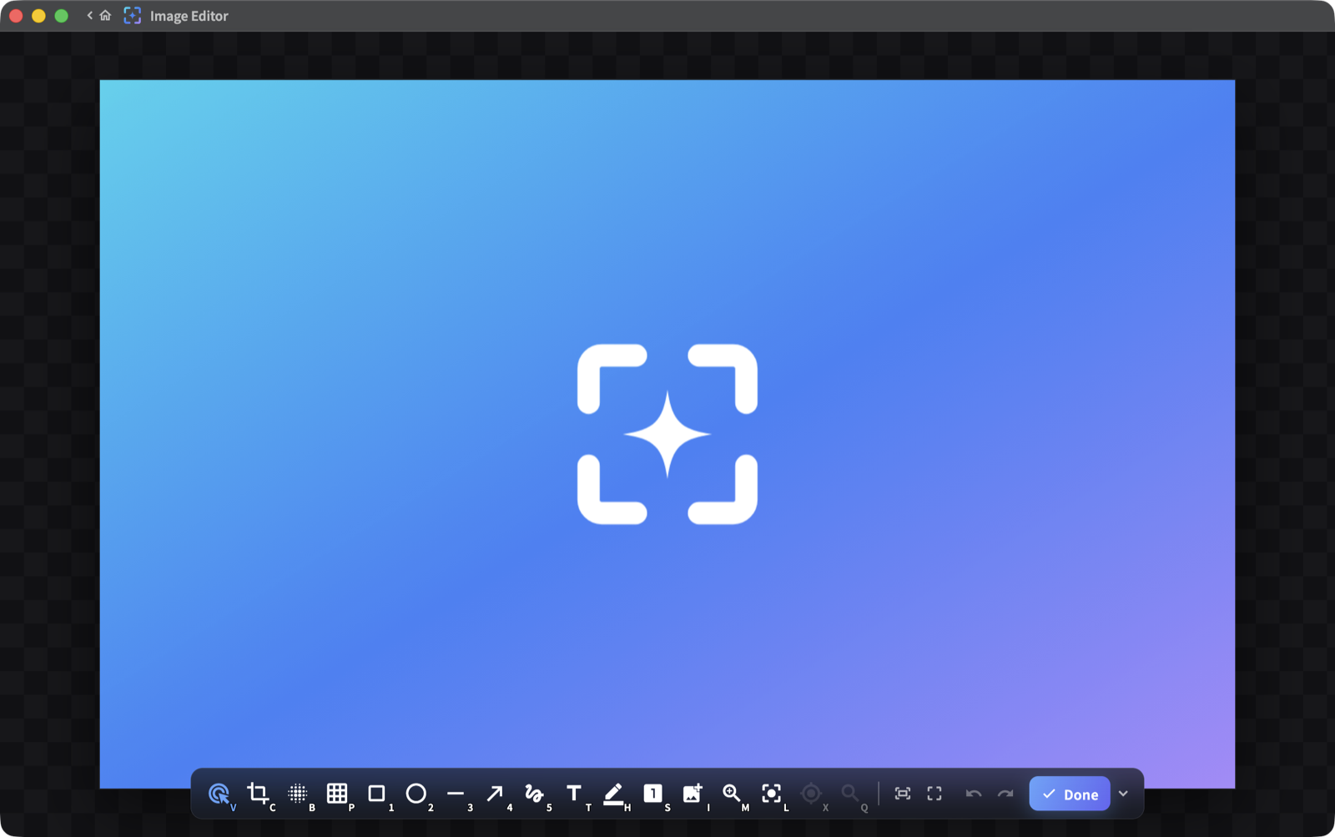
Task: Select the Line tool
Action: (x=456, y=794)
